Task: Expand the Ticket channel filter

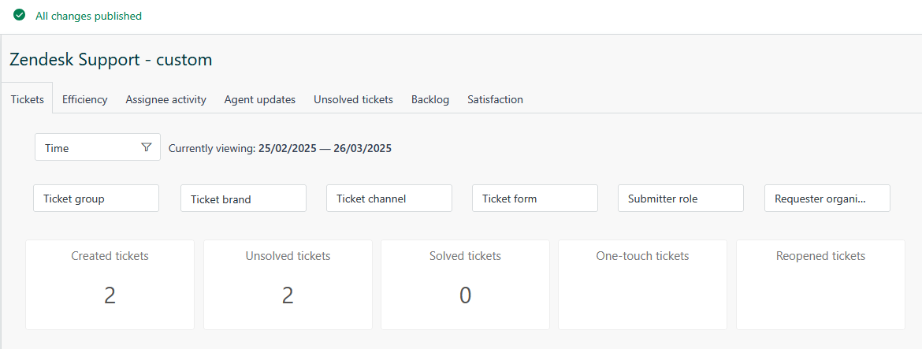Action: pyautogui.click(x=389, y=199)
